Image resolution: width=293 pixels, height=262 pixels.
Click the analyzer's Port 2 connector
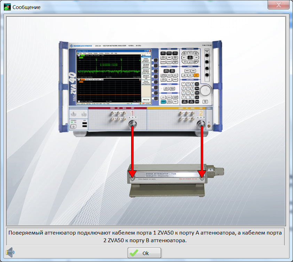[x=201, y=124]
